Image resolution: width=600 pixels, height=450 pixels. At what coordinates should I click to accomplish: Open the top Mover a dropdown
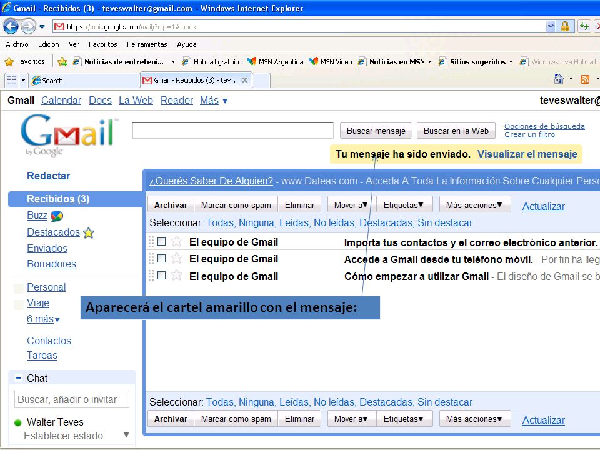351,205
